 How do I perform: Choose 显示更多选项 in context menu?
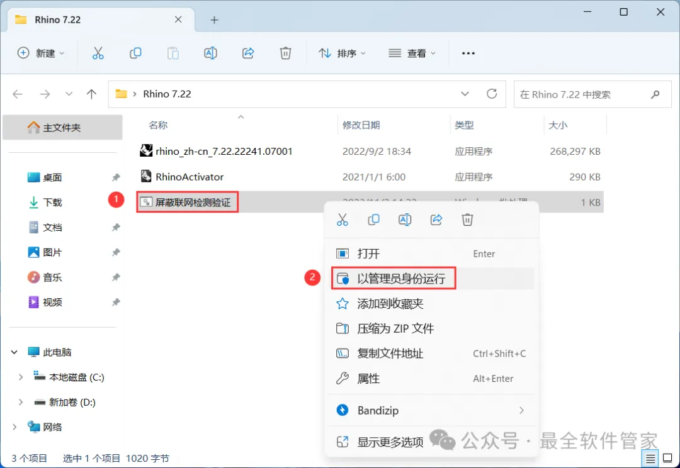[431, 442]
